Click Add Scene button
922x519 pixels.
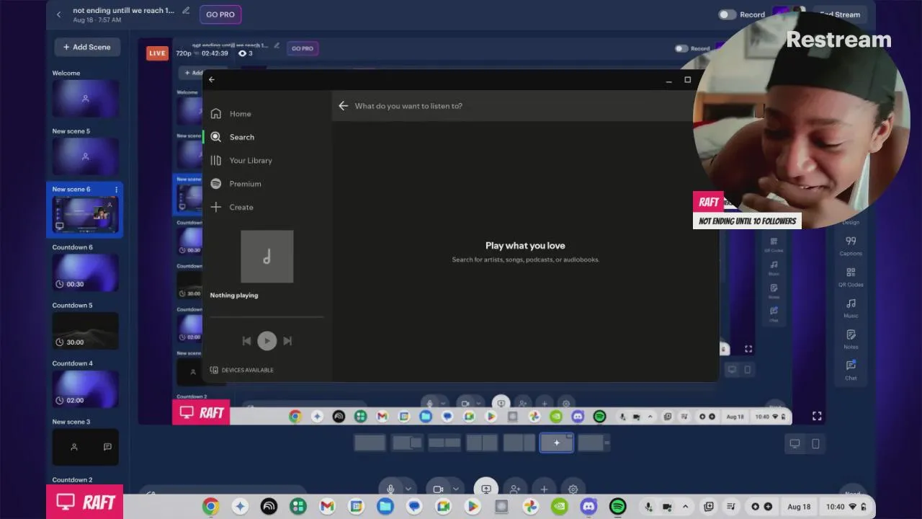[x=86, y=47]
